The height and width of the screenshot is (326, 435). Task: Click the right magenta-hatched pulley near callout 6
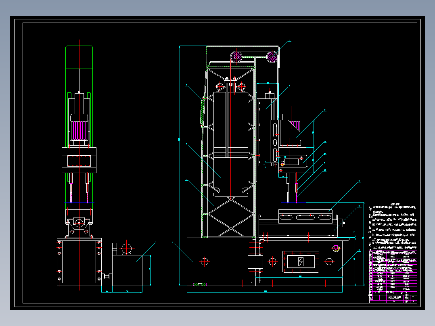[272, 56]
